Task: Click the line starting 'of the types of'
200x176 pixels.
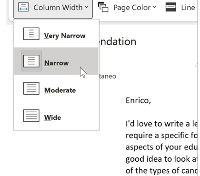Action: click(x=161, y=171)
